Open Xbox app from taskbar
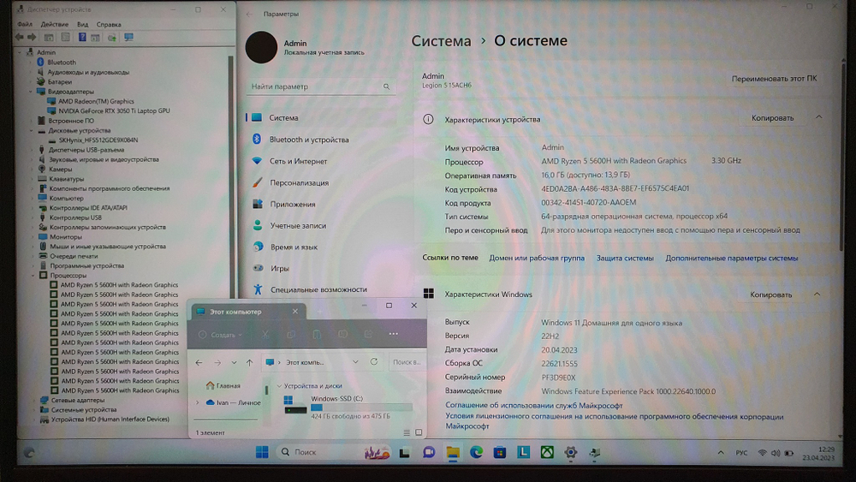 (x=547, y=452)
